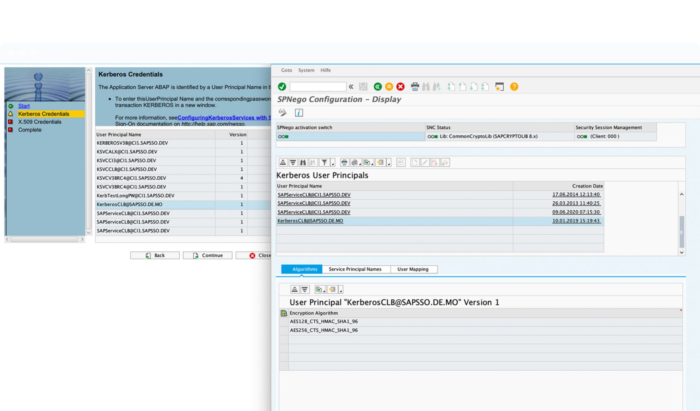Screen dimensions: 700x411
Task: Click the red Cancel icon in toolbar
Action: tap(400, 87)
